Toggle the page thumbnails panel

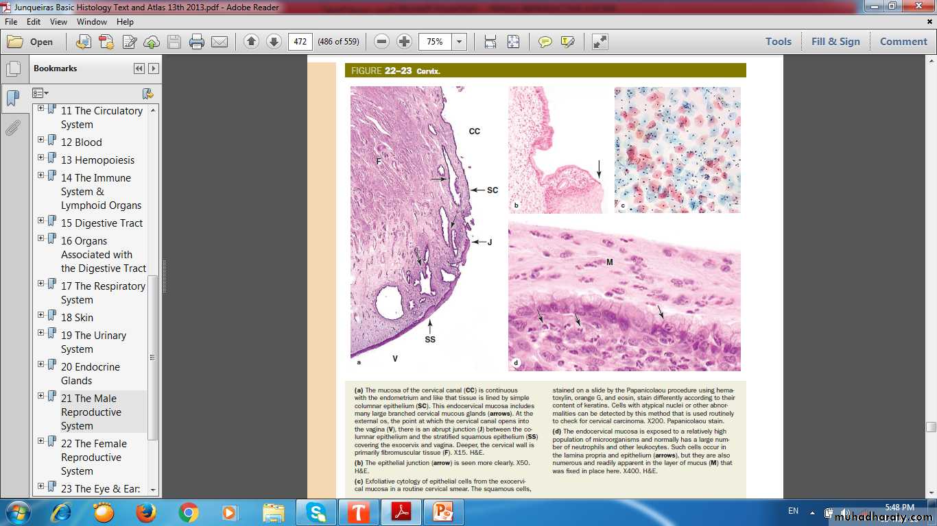click(12, 69)
